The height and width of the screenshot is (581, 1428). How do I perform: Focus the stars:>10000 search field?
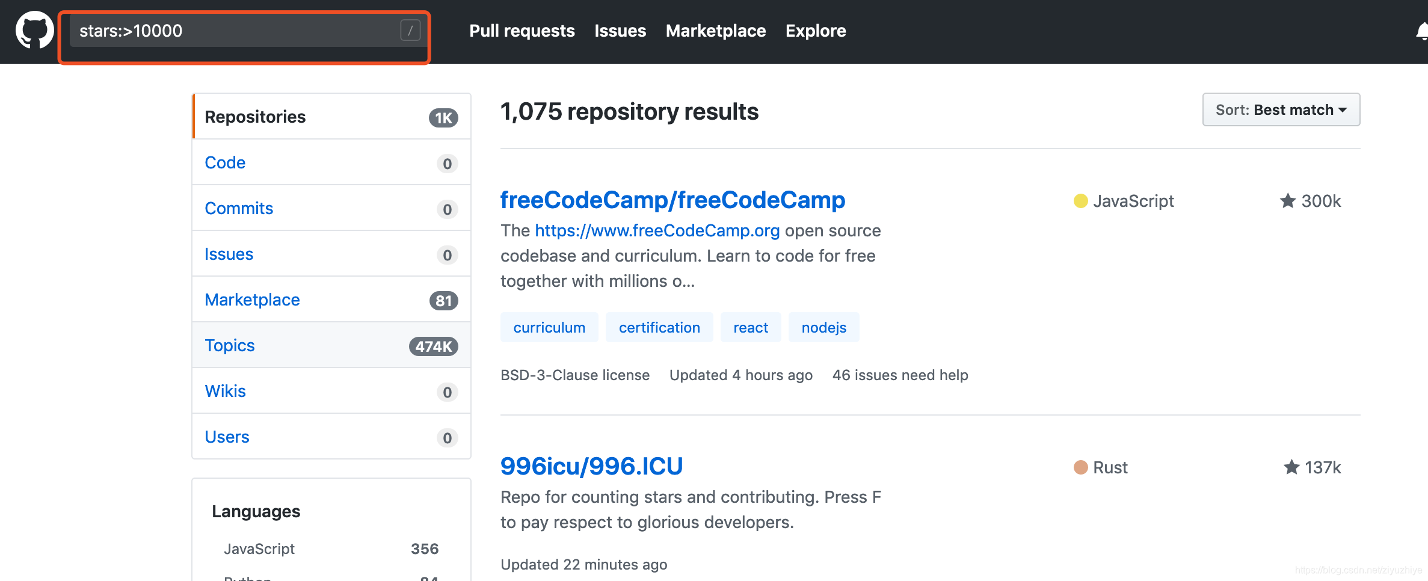click(235, 31)
